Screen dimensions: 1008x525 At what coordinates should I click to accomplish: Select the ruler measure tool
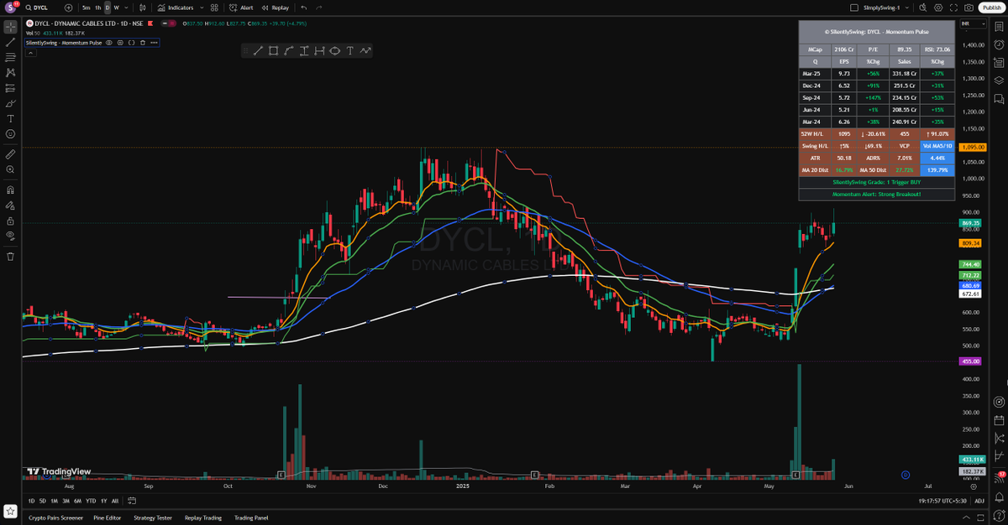[x=10, y=154]
